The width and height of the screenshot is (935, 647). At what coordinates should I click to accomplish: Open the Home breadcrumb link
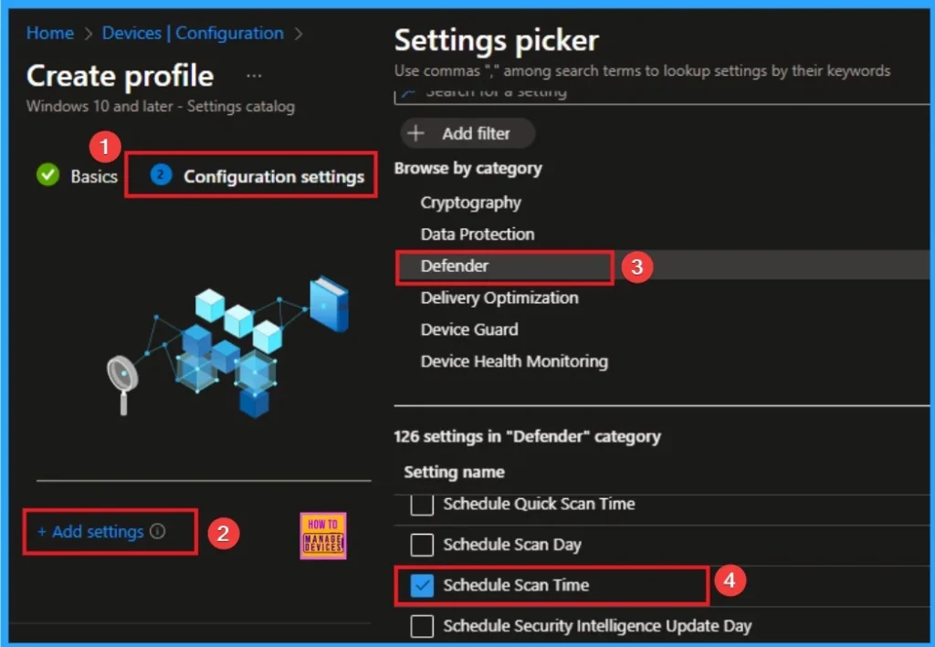pyautogui.click(x=49, y=33)
